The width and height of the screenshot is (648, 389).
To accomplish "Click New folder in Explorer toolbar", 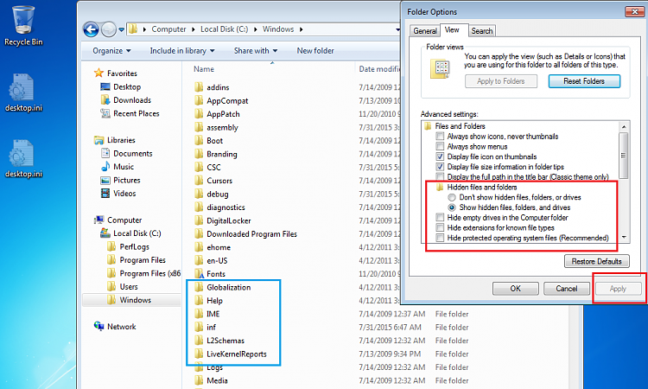I will point(315,50).
